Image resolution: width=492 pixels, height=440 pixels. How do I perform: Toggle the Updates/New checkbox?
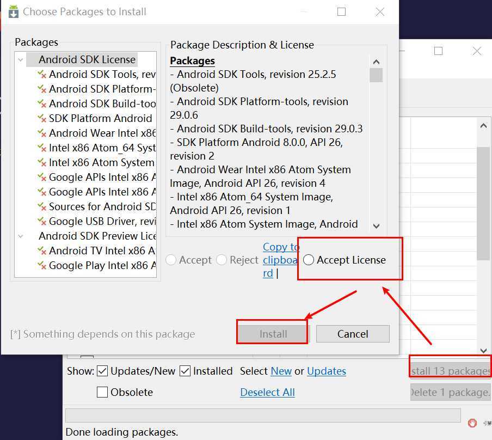(x=102, y=371)
